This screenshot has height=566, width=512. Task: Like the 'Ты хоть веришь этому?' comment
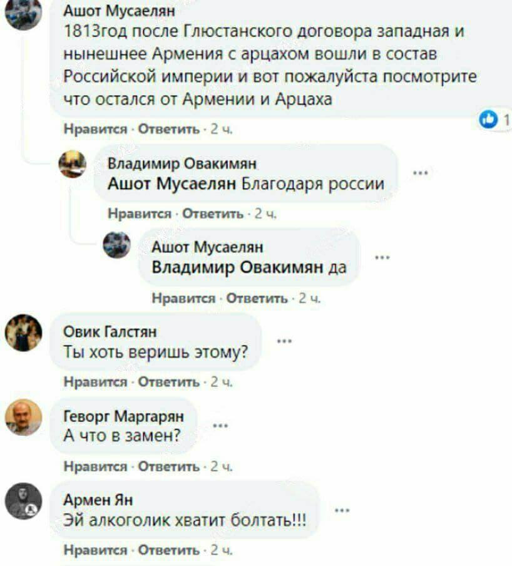pyautogui.click(x=96, y=382)
